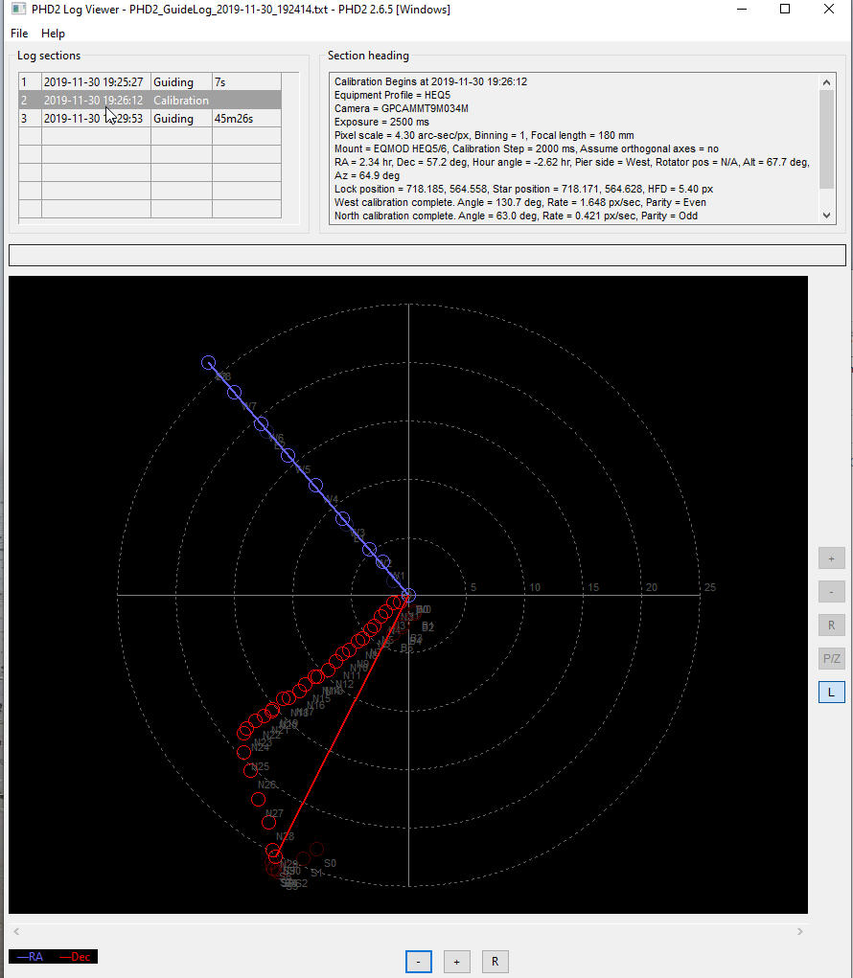Image resolution: width=853 pixels, height=978 pixels.
Task: Toggle the blue RA legend entry
Action: tap(31, 957)
